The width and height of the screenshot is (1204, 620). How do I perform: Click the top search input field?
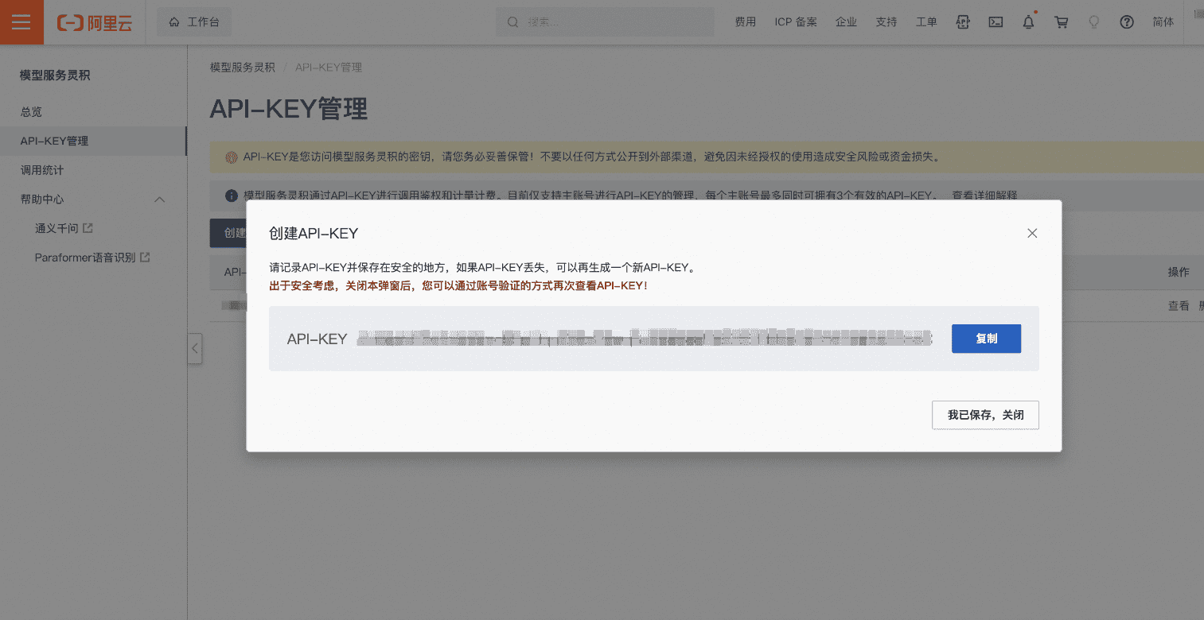pos(605,21)
